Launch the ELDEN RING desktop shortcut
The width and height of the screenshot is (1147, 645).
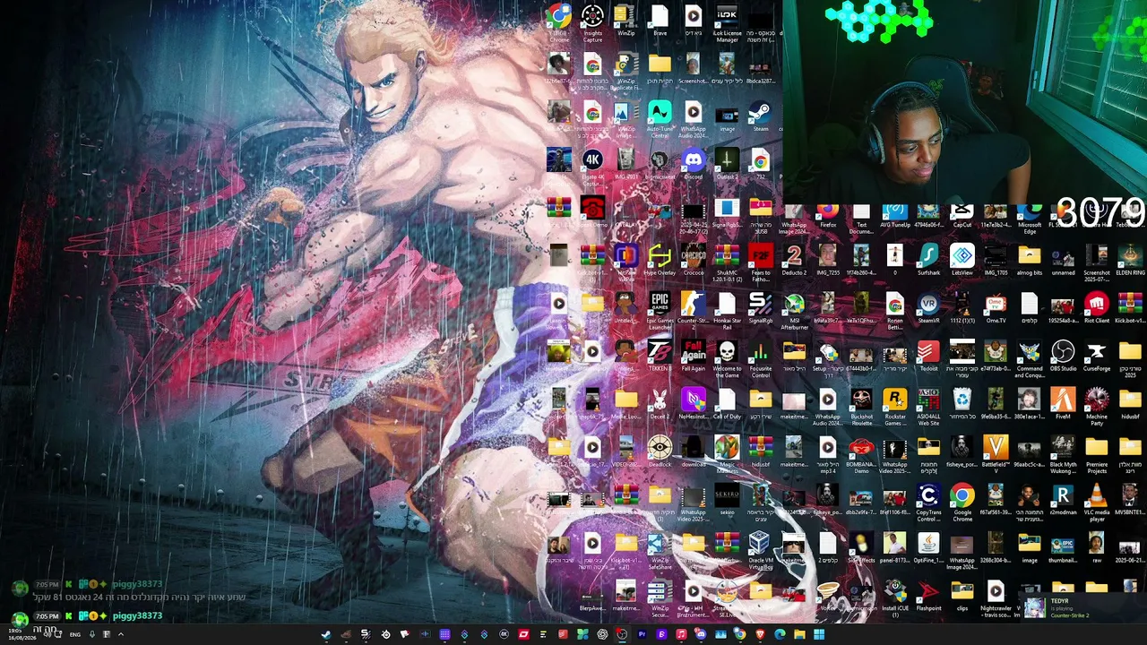(x=1130, y=262)
